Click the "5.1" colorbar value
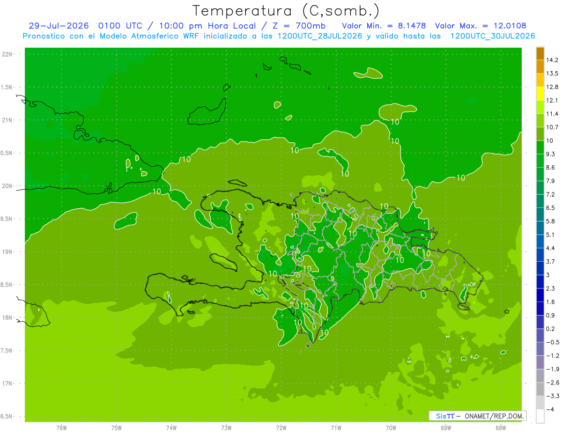Viewport: 562px width, 434px height. [551, 235]
